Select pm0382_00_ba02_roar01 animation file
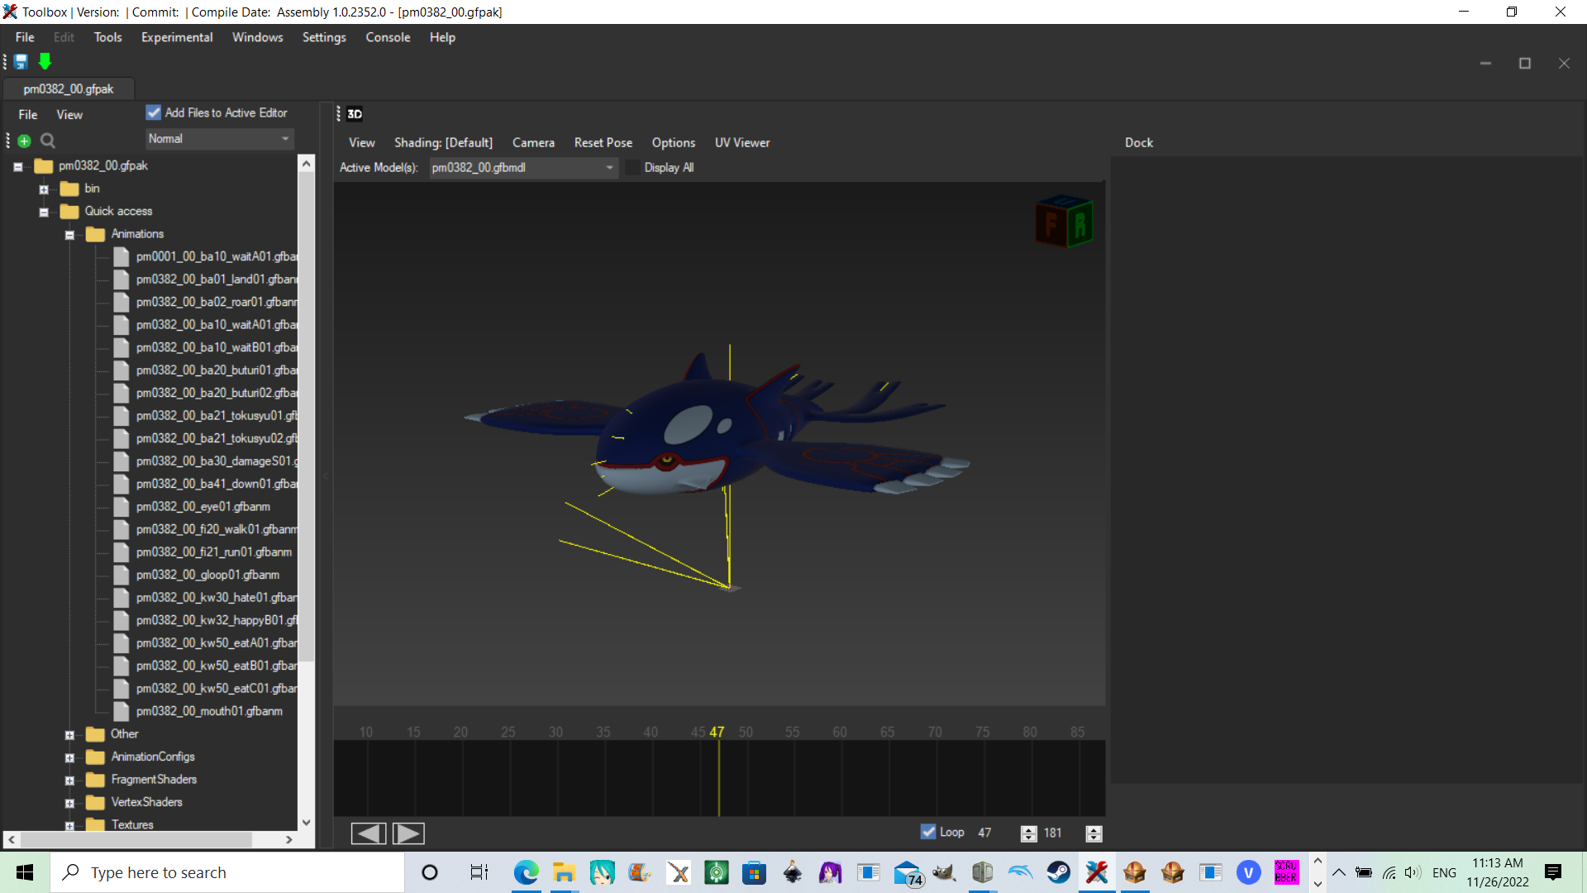The width and height of the screenshot is (1587, 893). click(x=216, y=302)
